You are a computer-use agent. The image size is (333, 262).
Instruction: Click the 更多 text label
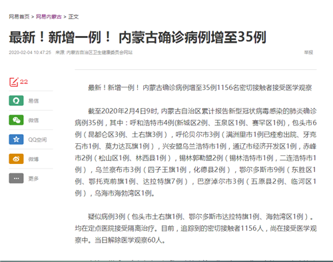pos(33,179)
